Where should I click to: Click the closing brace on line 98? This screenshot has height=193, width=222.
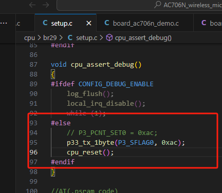[53, 172]
